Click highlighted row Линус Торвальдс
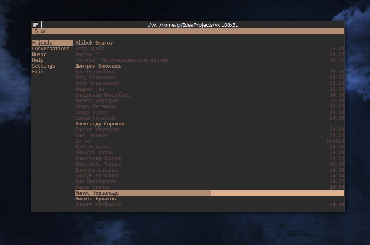The height and width of the screenshot is (245, 370). pos(209,193)
